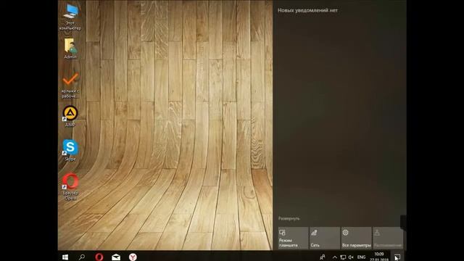Image resolution: width=464 pixels, height=261 pixels.
Task: Launch the AIMP shortcut on desktop
Action: (70, 116)
